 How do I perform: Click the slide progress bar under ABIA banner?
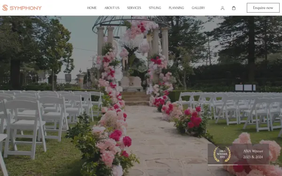click(x=238, y=165)
